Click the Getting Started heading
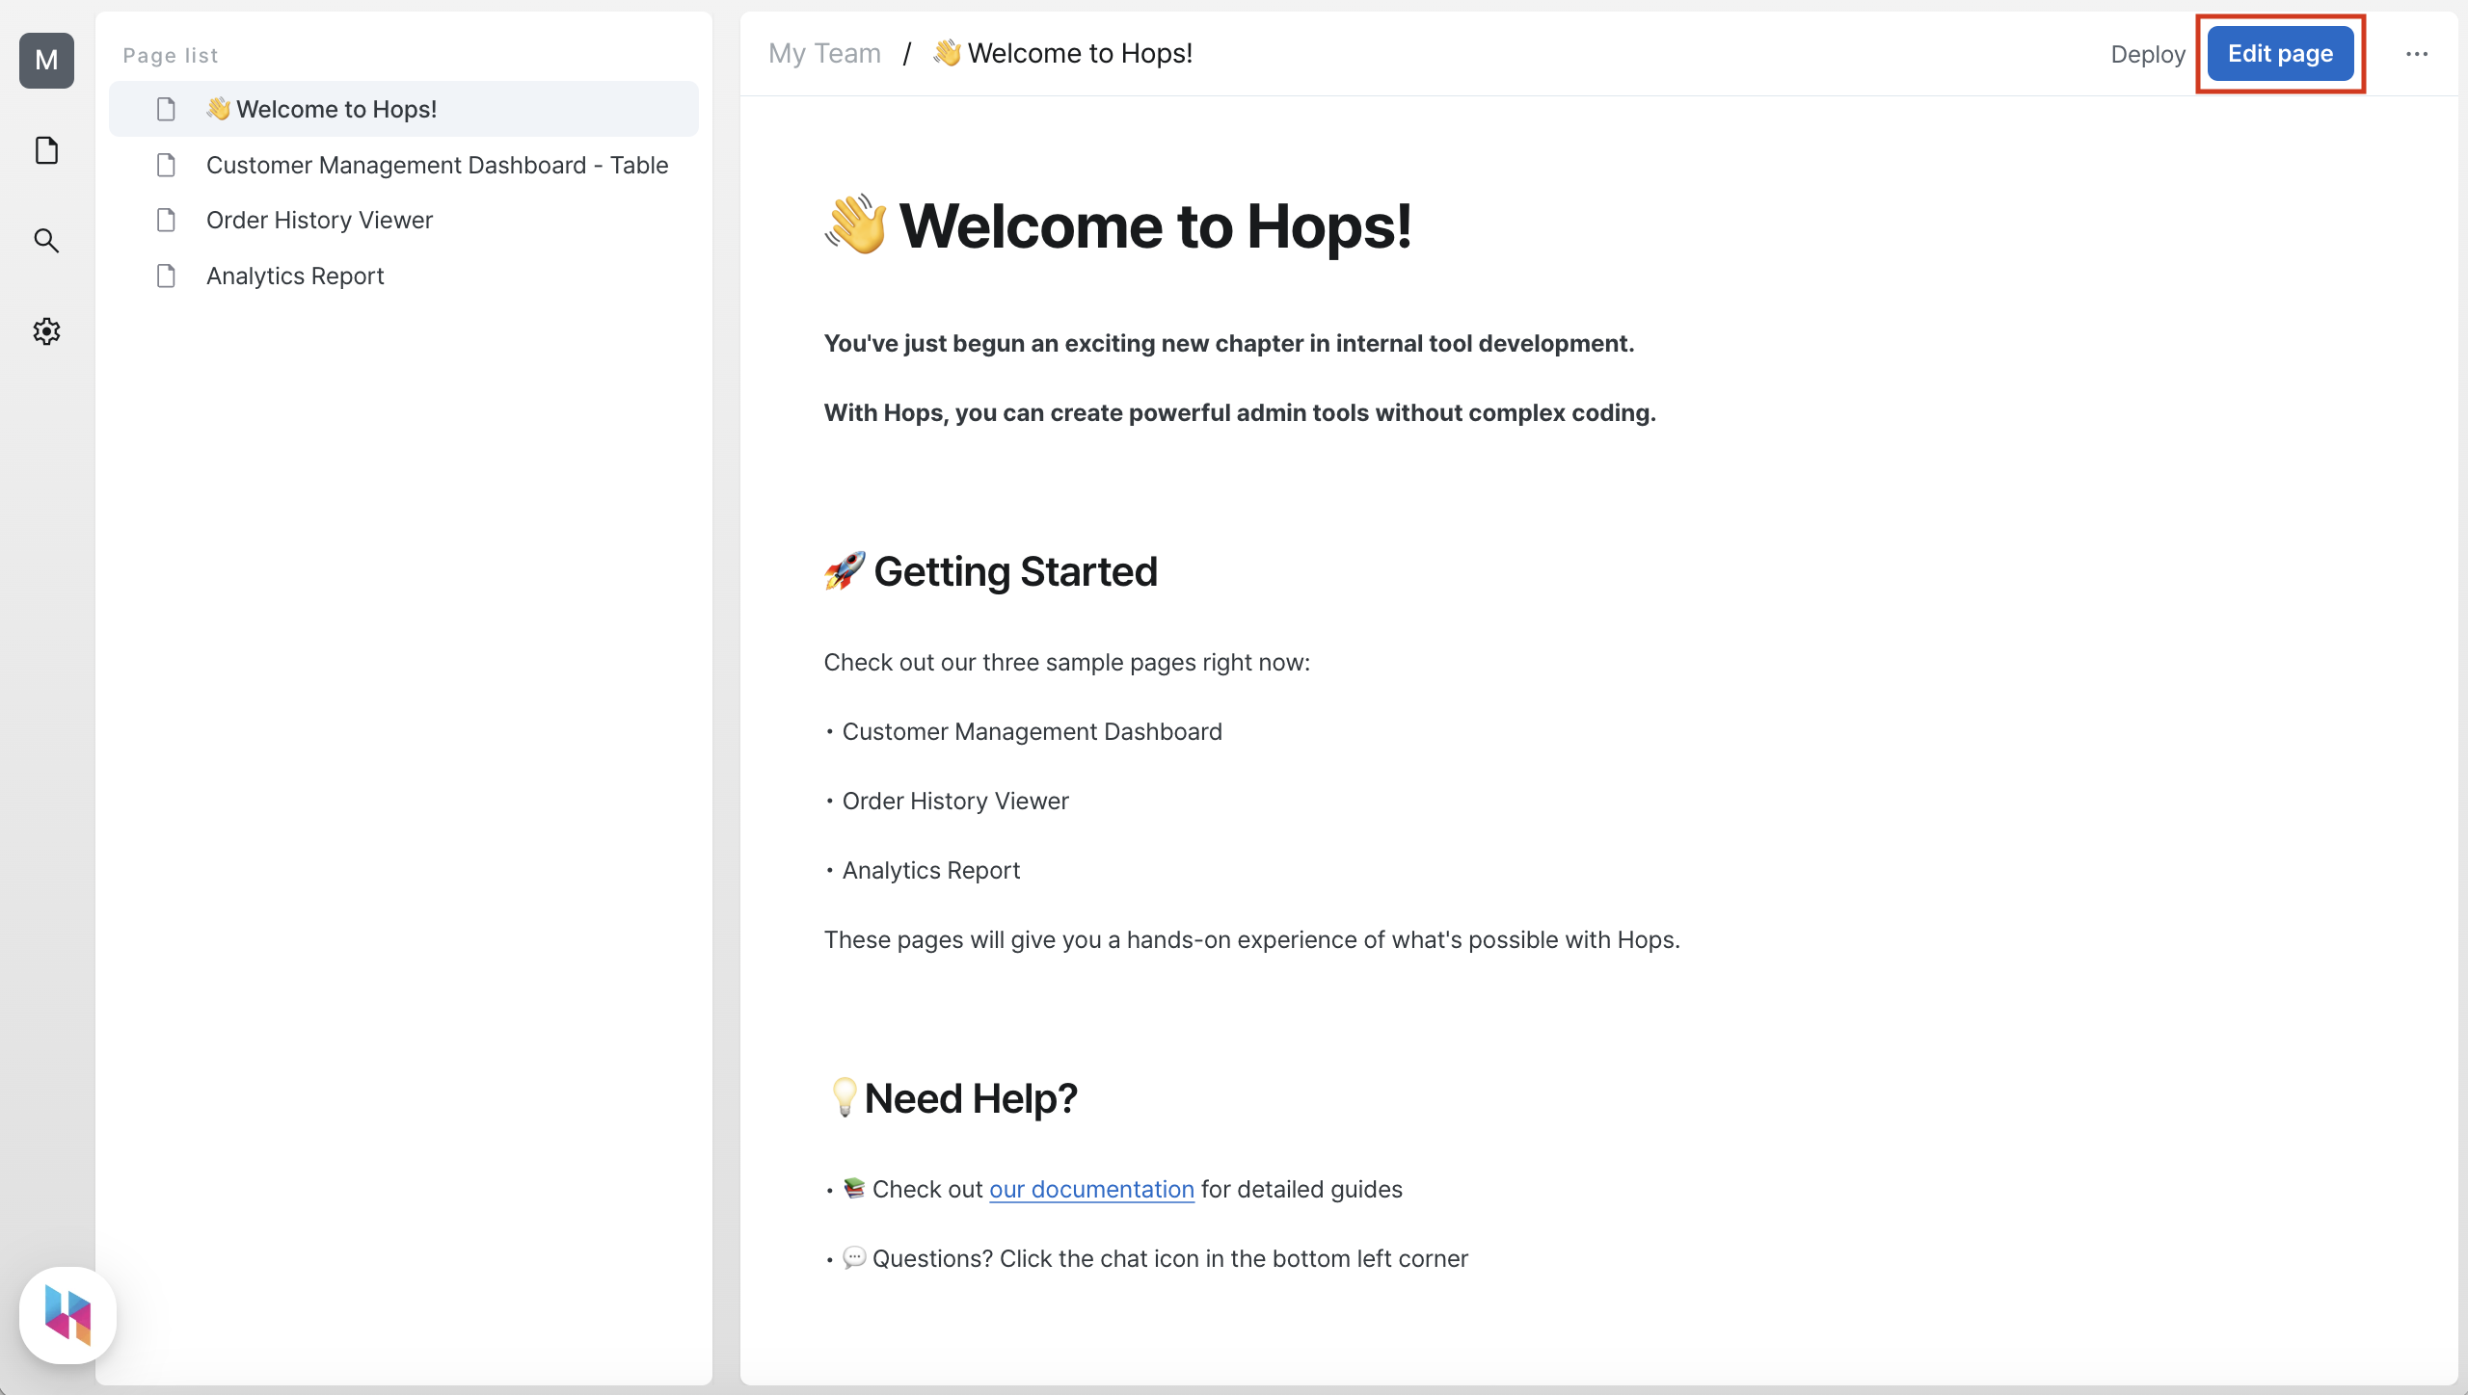This screenshot has width=2468, height=1395. pyautogui.click(x=991, y=571)
